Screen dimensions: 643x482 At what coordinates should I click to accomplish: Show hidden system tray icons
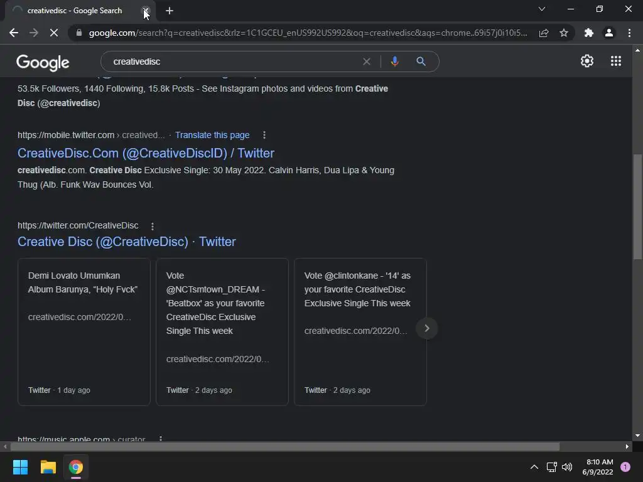pyautogui.click(x=534, y=467)
